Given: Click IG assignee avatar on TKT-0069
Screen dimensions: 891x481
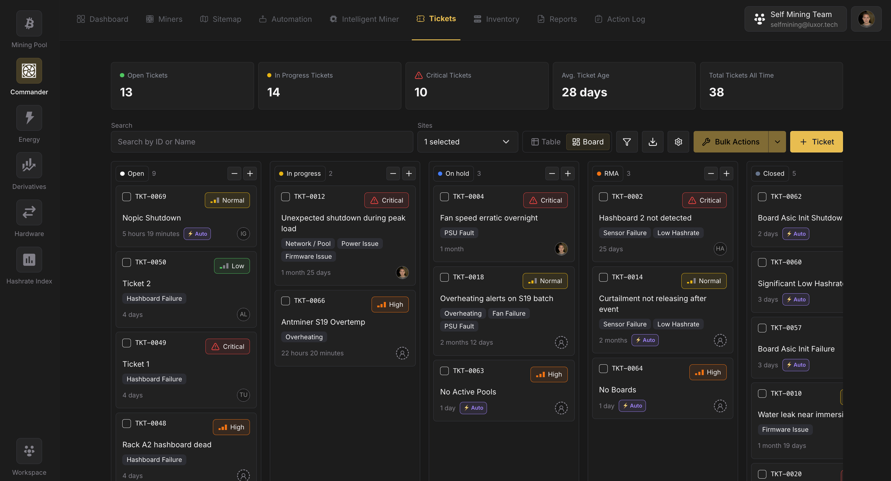Looking at the screenshot, I should 243,234.
